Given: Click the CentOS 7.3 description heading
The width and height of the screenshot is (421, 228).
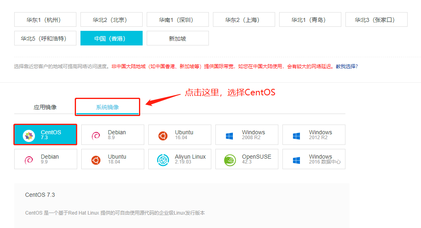Looking at the screenshot, I should coord(40,195).
